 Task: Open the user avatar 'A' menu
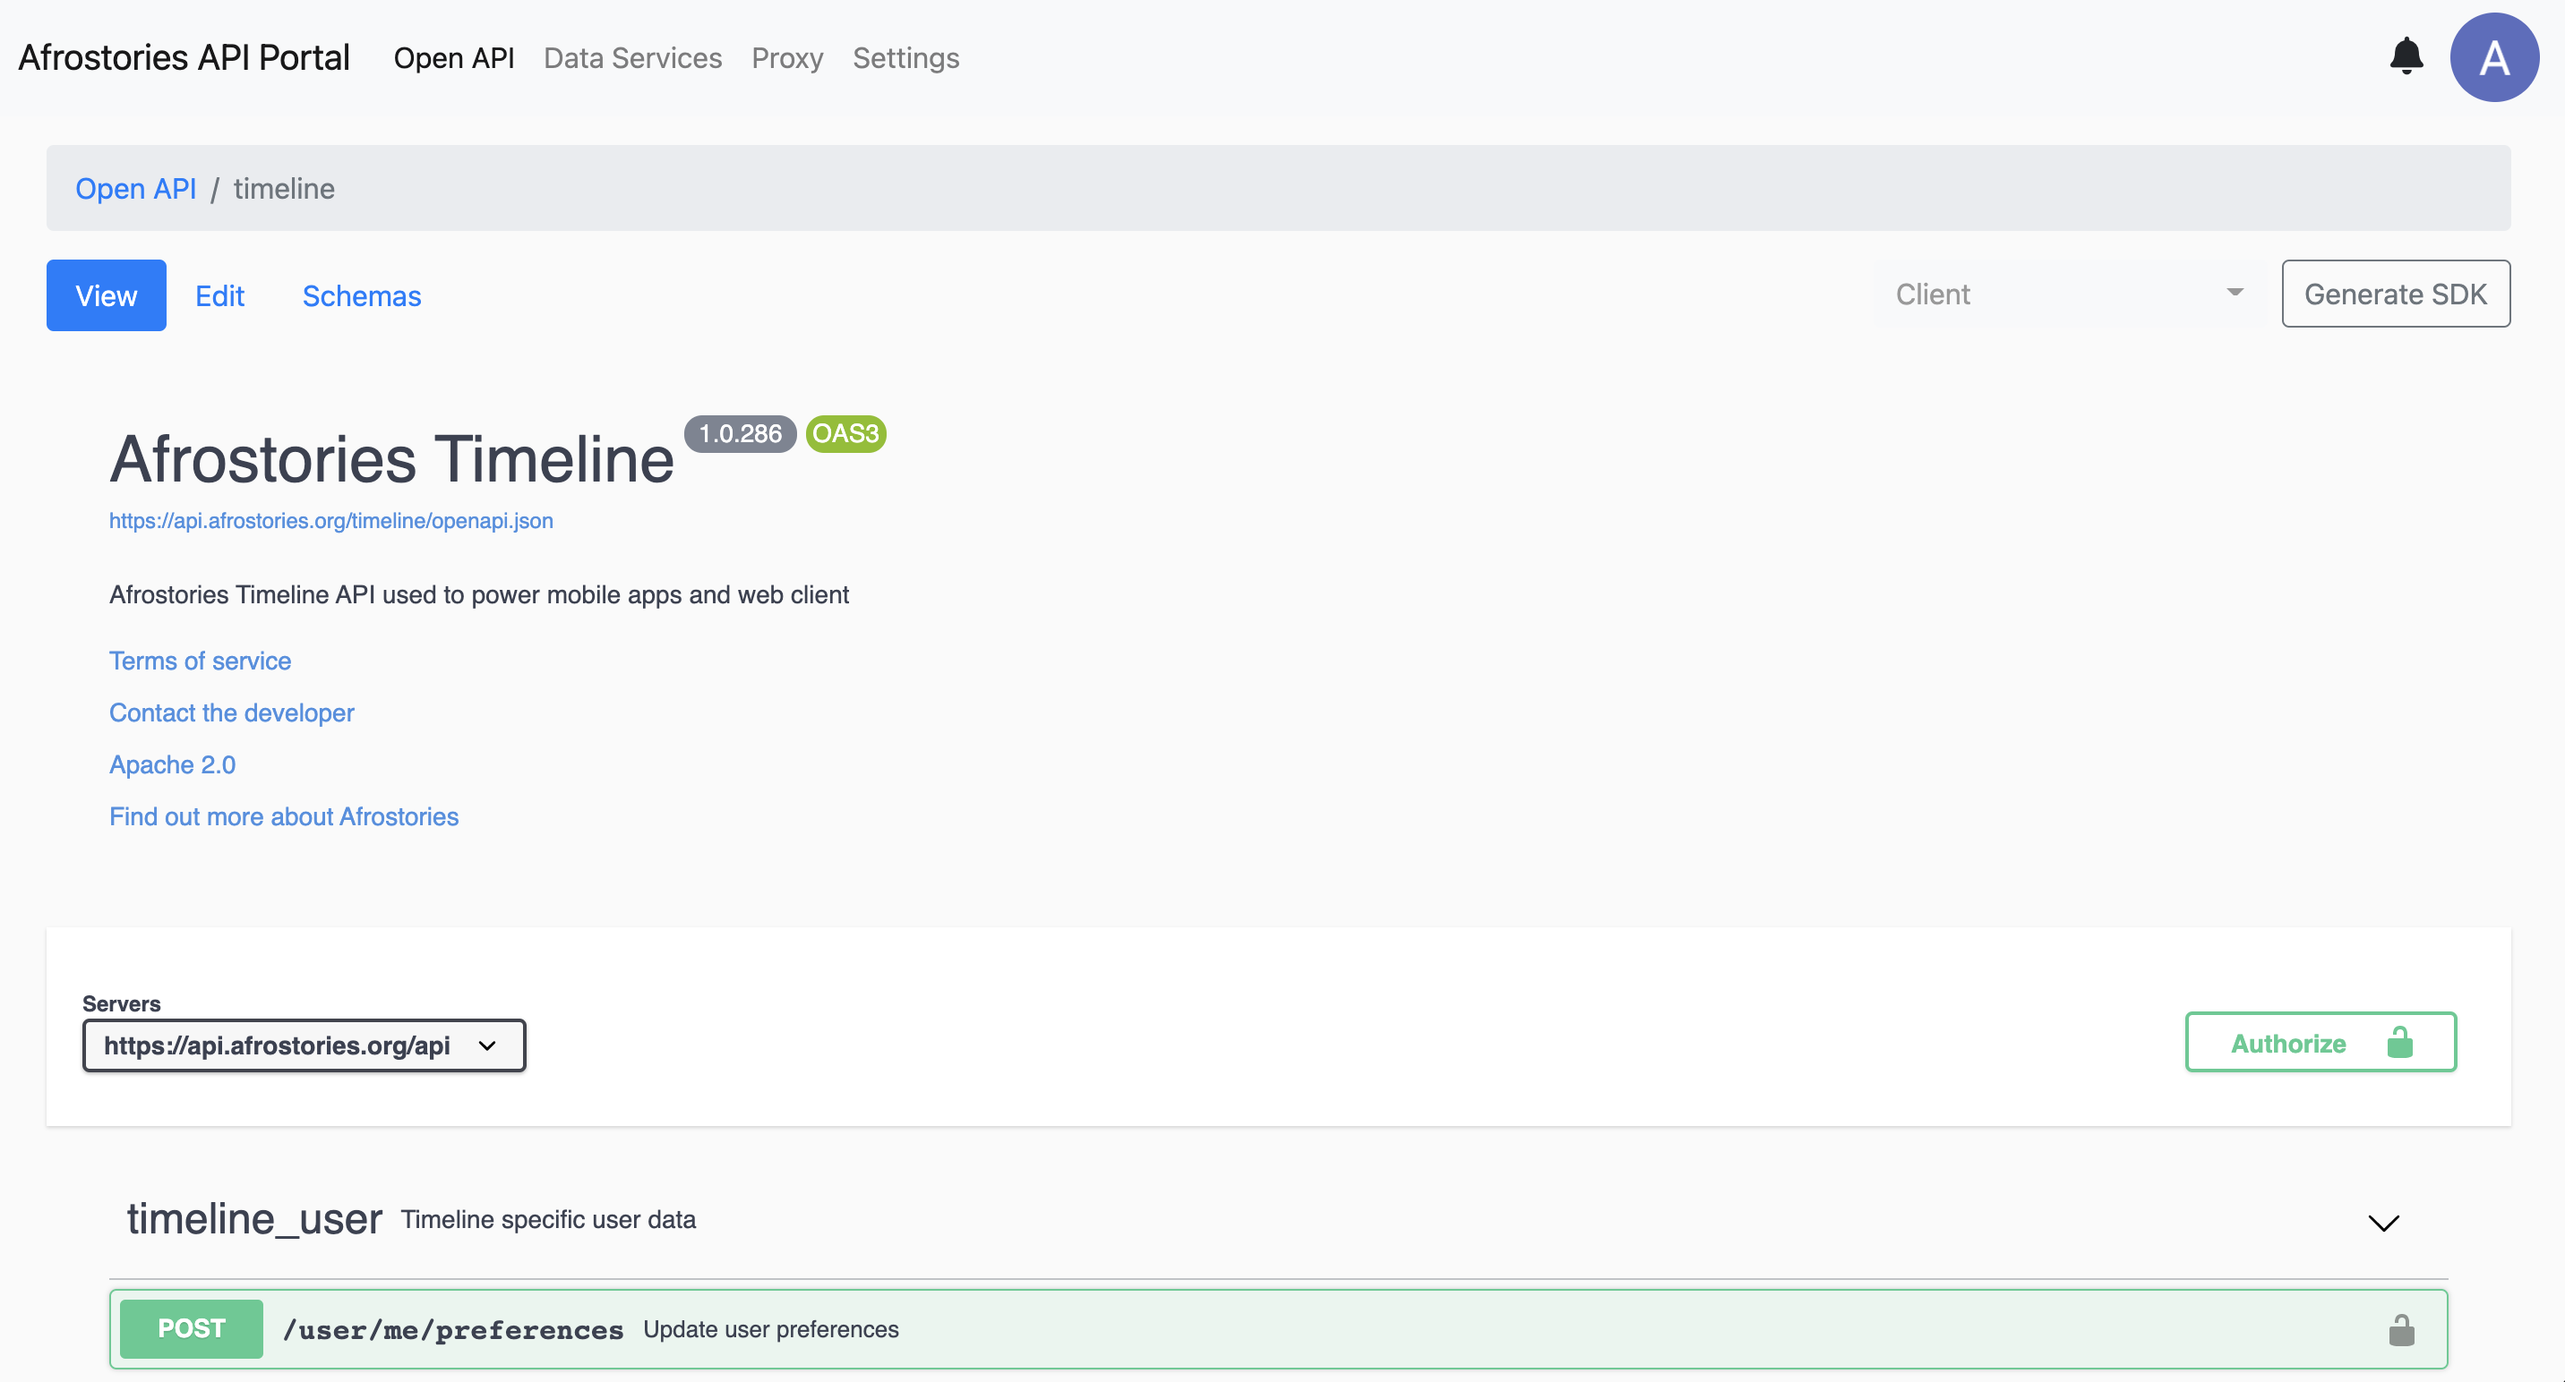(2492, 57)
